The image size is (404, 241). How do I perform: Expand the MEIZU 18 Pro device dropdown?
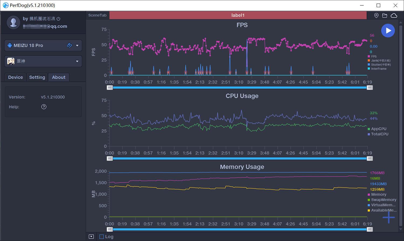[77, 46]
